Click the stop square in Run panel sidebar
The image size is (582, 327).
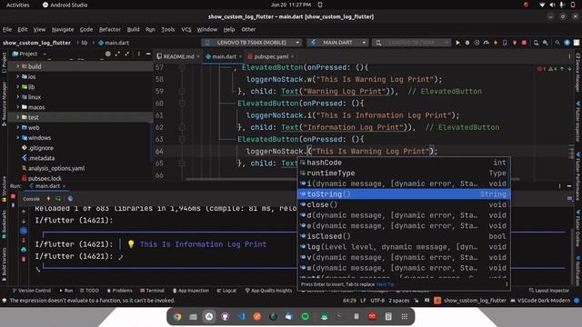tap(13, 196)
